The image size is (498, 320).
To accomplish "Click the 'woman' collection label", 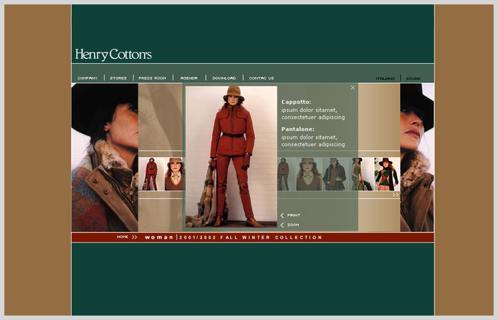I will (159, 237).
